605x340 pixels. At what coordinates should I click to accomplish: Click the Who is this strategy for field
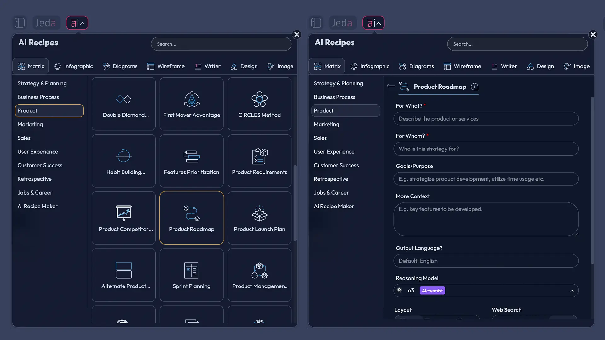pos(486,149)
